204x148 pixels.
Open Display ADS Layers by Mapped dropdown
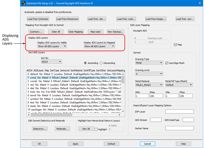point(99,46)
